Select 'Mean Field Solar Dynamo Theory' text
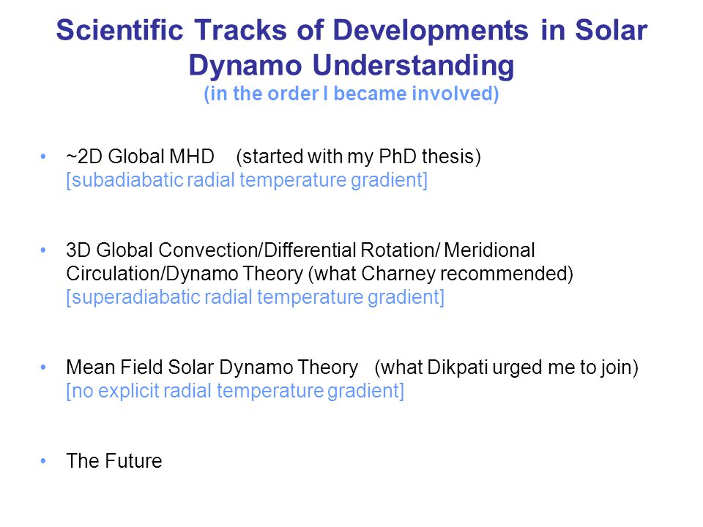The image size is (703, 527). point(212,367)
